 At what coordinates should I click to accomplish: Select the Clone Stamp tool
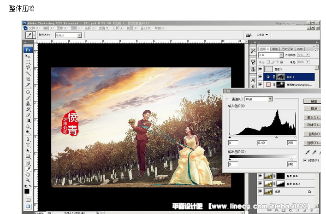28,103
